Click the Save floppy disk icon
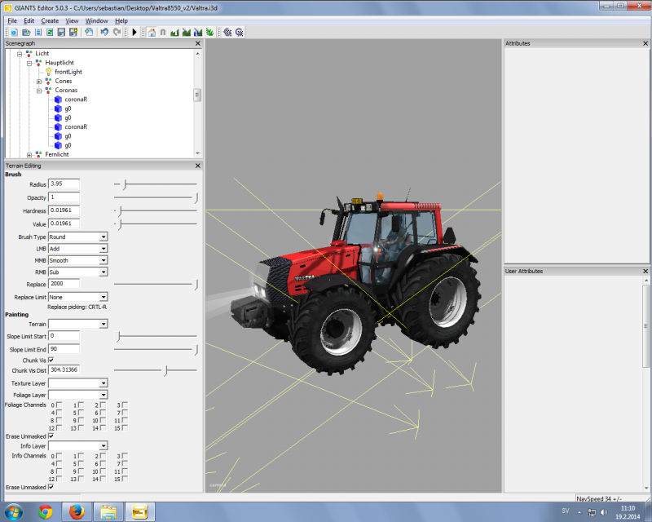This screenshot has height=522, width=652. [x=61, y=32]
